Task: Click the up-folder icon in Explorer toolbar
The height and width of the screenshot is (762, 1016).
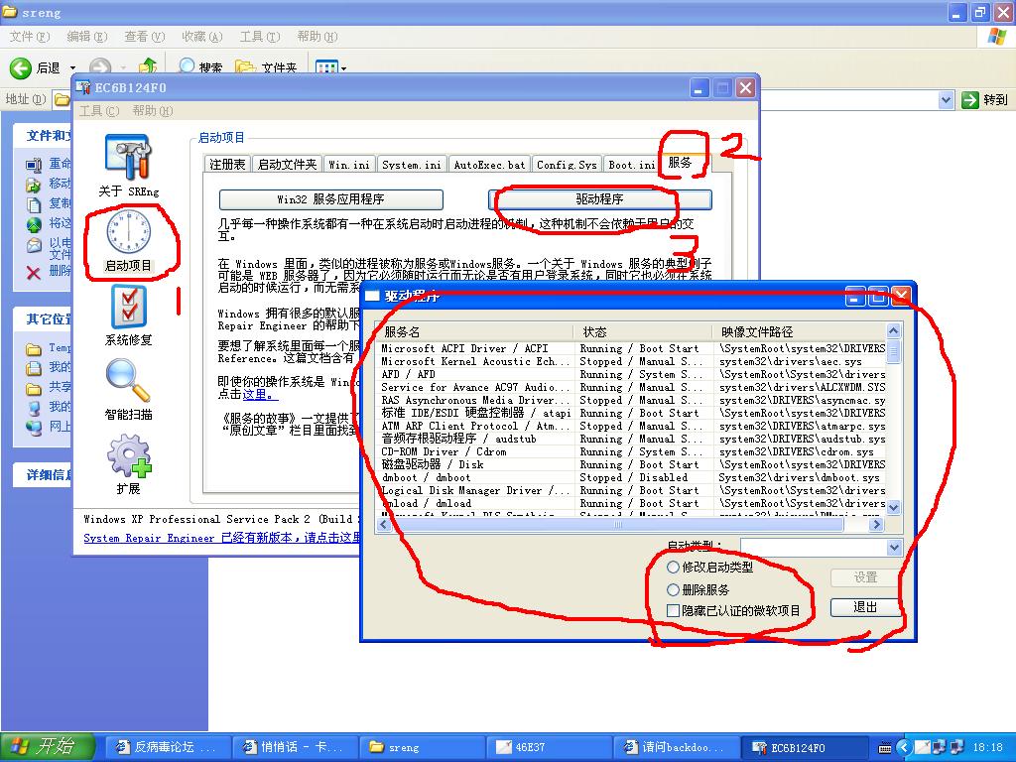Action: coord(148,66)
